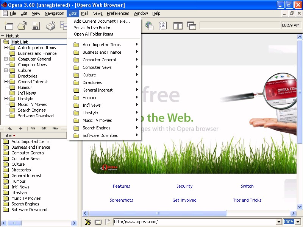
Task: Click the Humour folder icon in the Title list
Action: coord(6,181)
